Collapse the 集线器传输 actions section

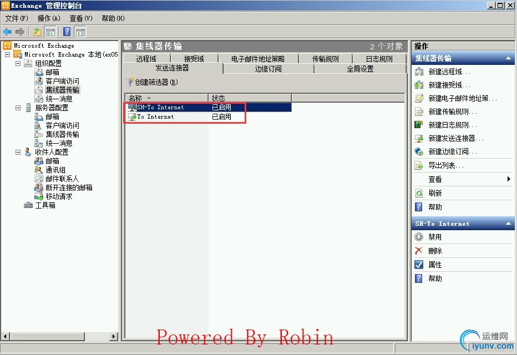[508, 58]
